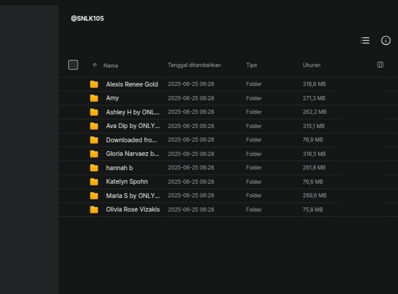Sort by Ukuran column header
This screenshot has height=294, width=398.
pos(312,65)
